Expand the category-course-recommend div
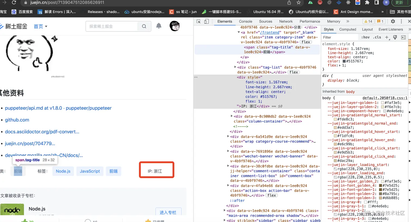Viewport: 411px width, 222px height. click(228, 136)
